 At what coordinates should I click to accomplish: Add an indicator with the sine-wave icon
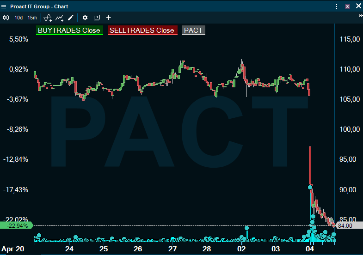click(x=48, y=18)
